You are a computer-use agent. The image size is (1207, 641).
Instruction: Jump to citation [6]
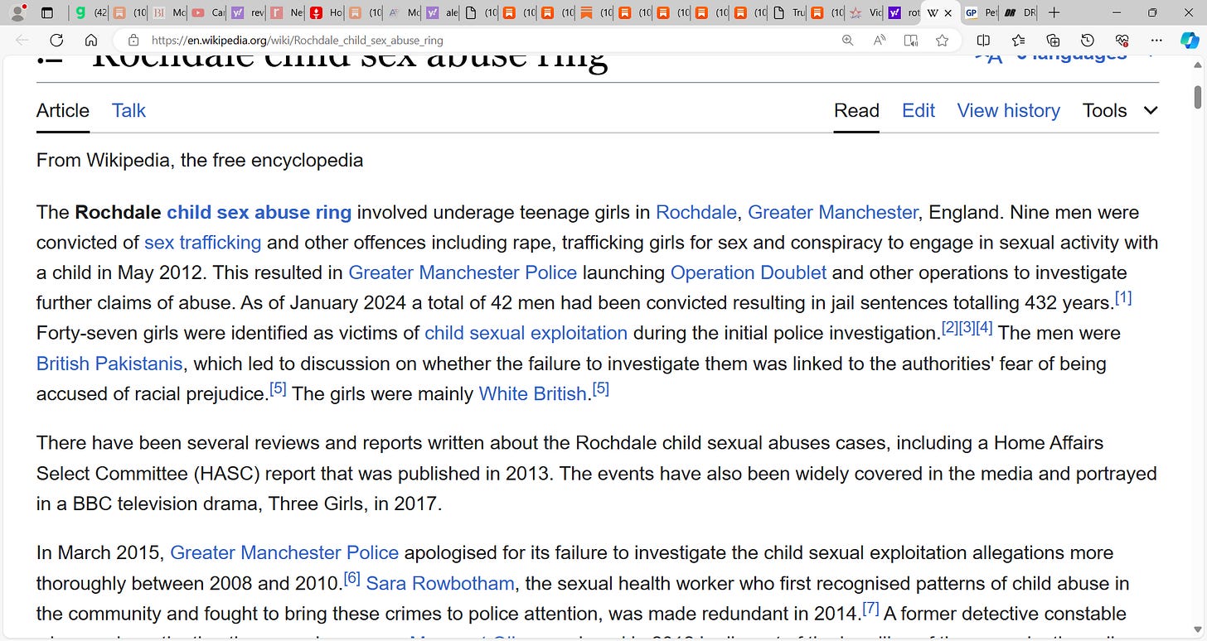pyautogui.click(x=352, y=578)
